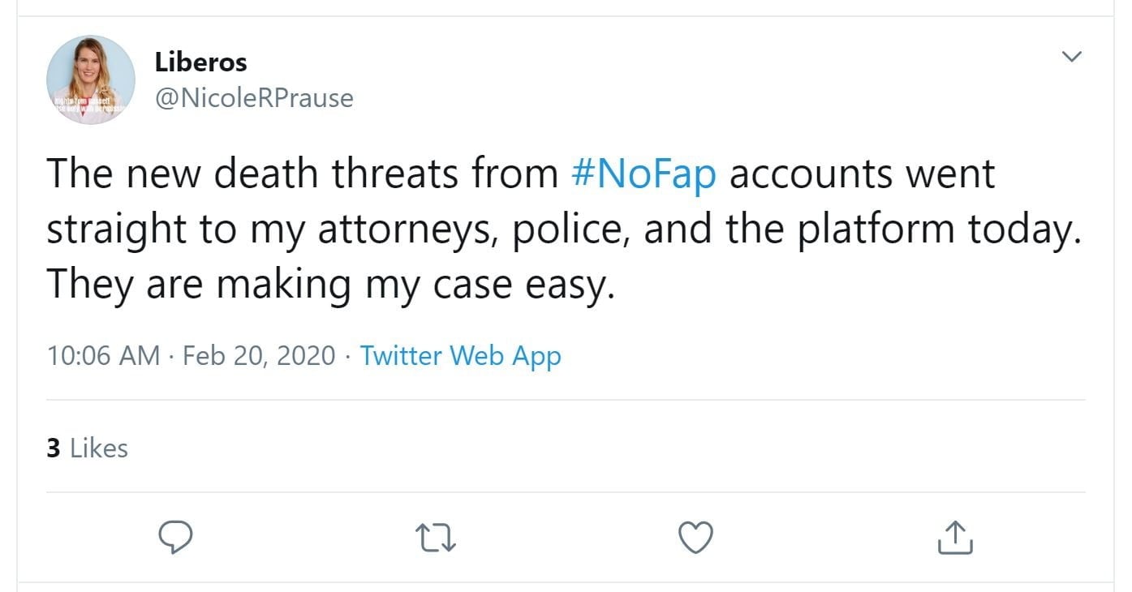Click the bold number 3 before Likes
The height and width of the screenshot is (592, 1132).
(x=54, y=448)
